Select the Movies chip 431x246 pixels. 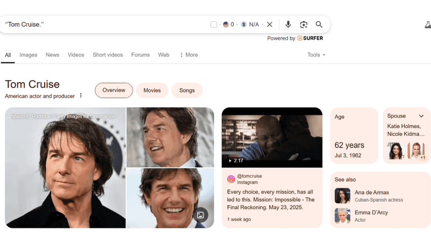152,90
